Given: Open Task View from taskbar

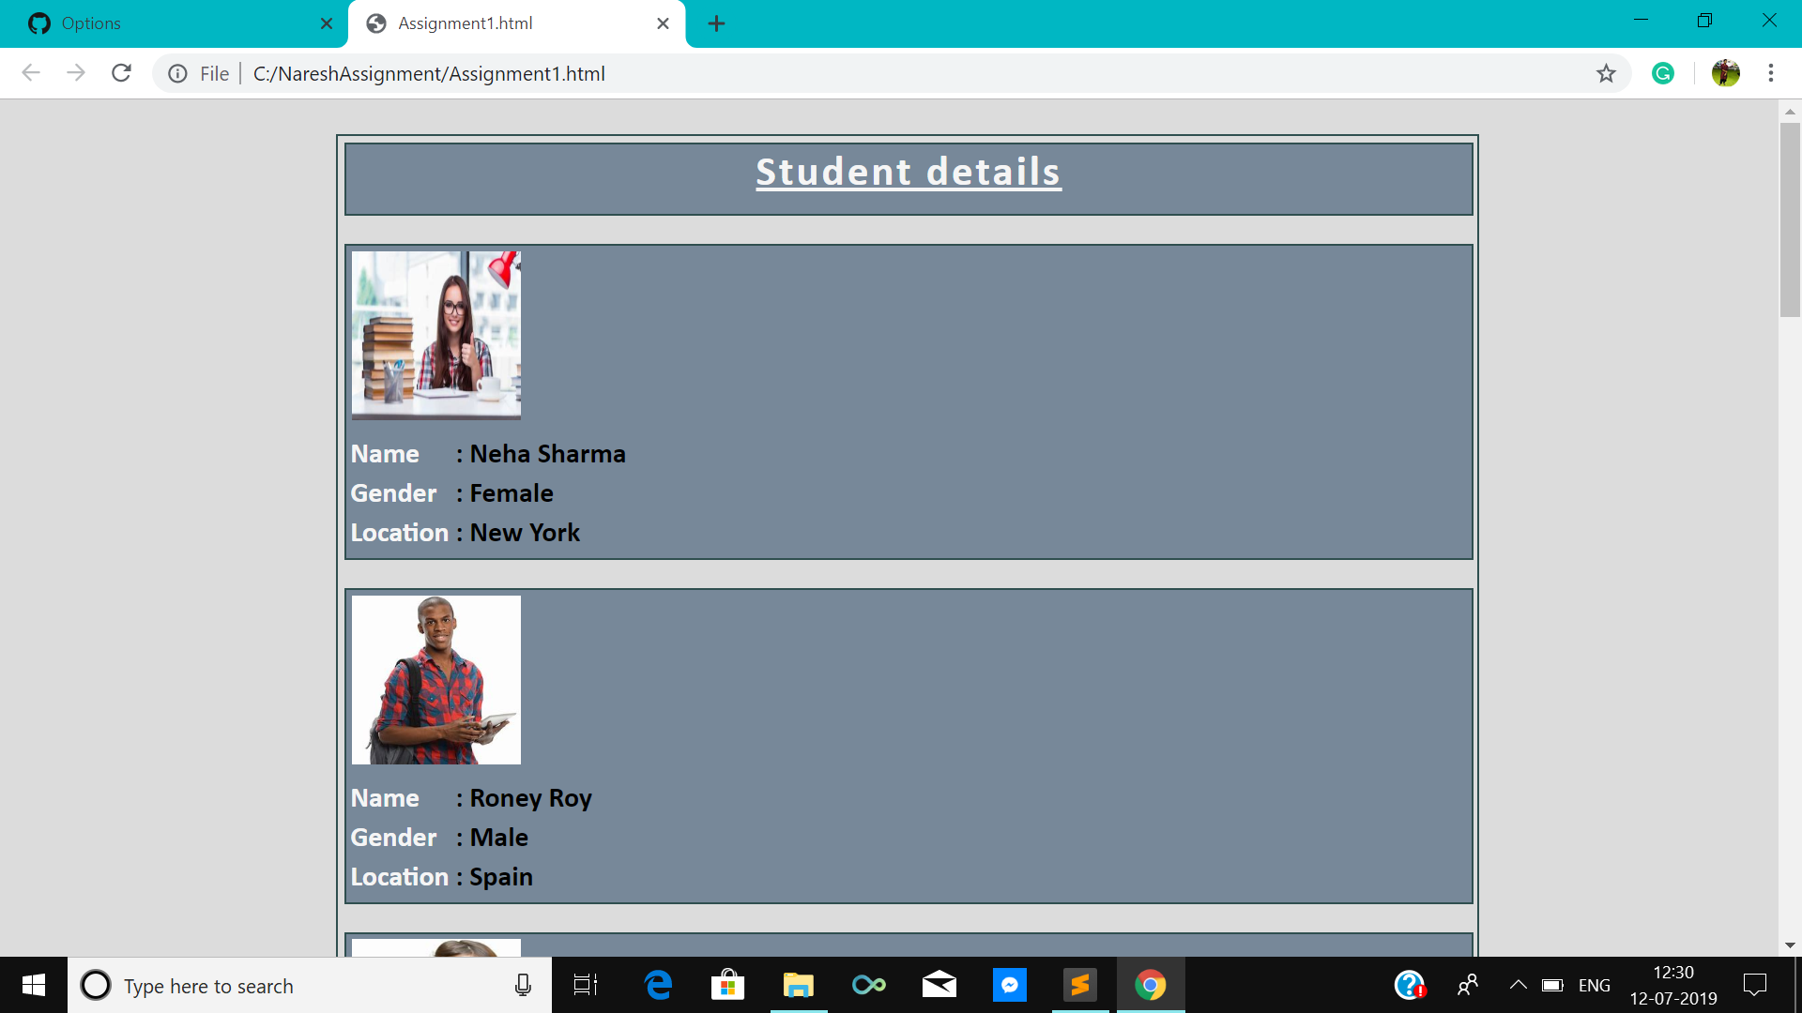Looking at the screenshot, I should pos(586,985).
